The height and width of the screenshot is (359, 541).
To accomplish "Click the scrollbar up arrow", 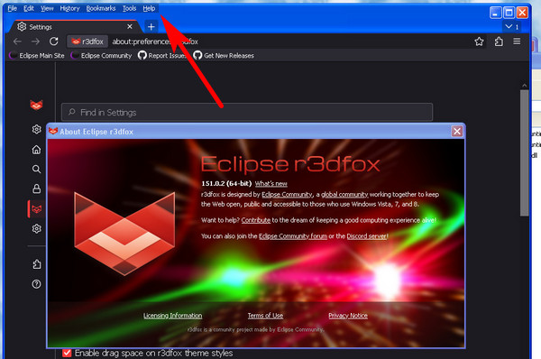I will [x=525, y=86].
